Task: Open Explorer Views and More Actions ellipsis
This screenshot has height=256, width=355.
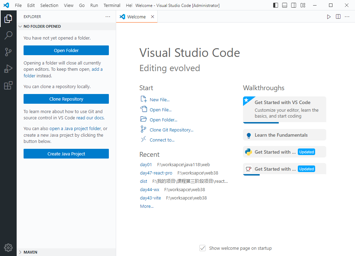Action: (x=108, y=17)
